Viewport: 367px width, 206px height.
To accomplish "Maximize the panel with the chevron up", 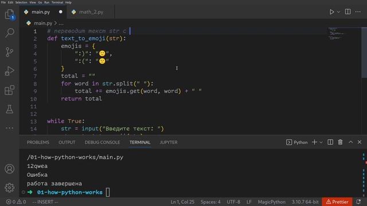I will point(350,142).
